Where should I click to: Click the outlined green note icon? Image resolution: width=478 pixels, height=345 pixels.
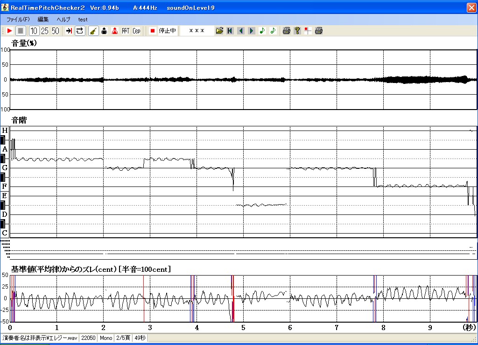(273, 31)
